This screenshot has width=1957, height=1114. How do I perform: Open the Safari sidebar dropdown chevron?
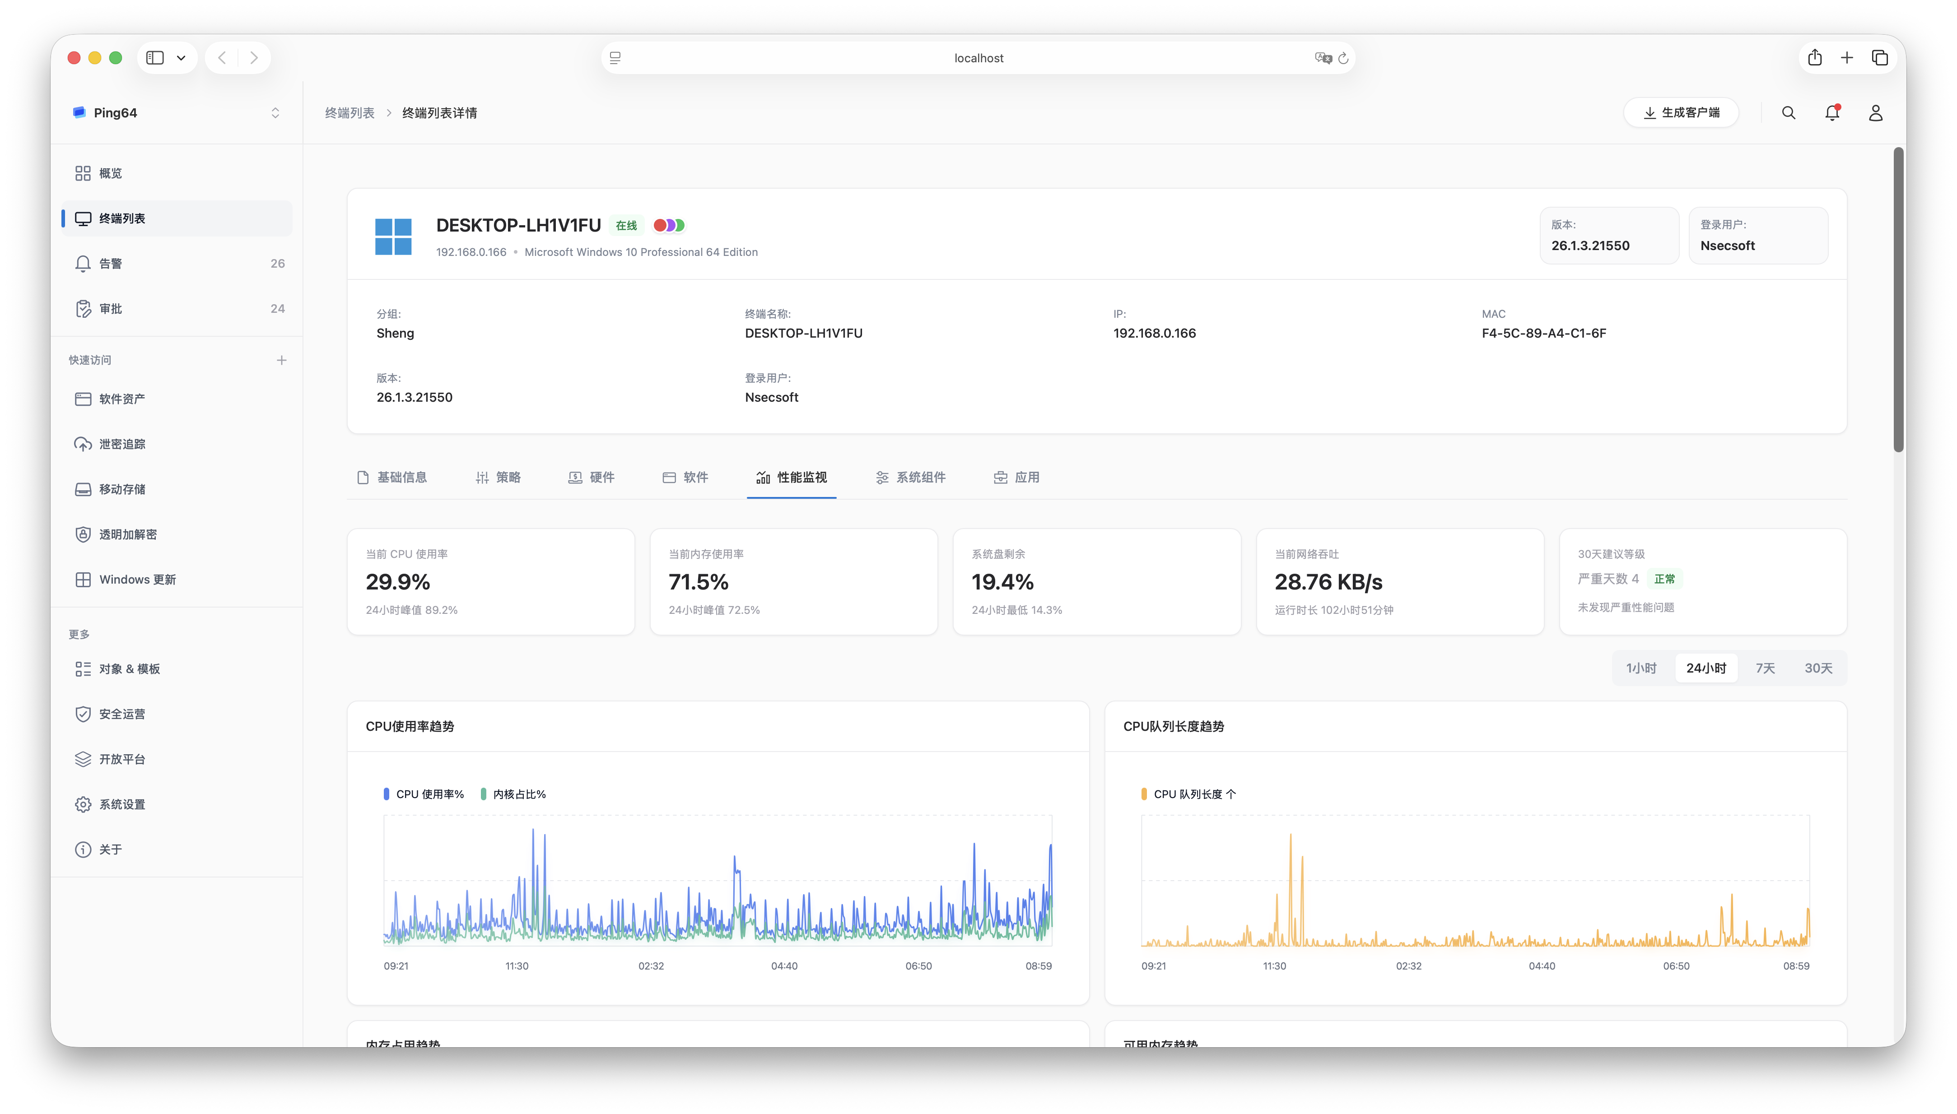pos(182,58)
